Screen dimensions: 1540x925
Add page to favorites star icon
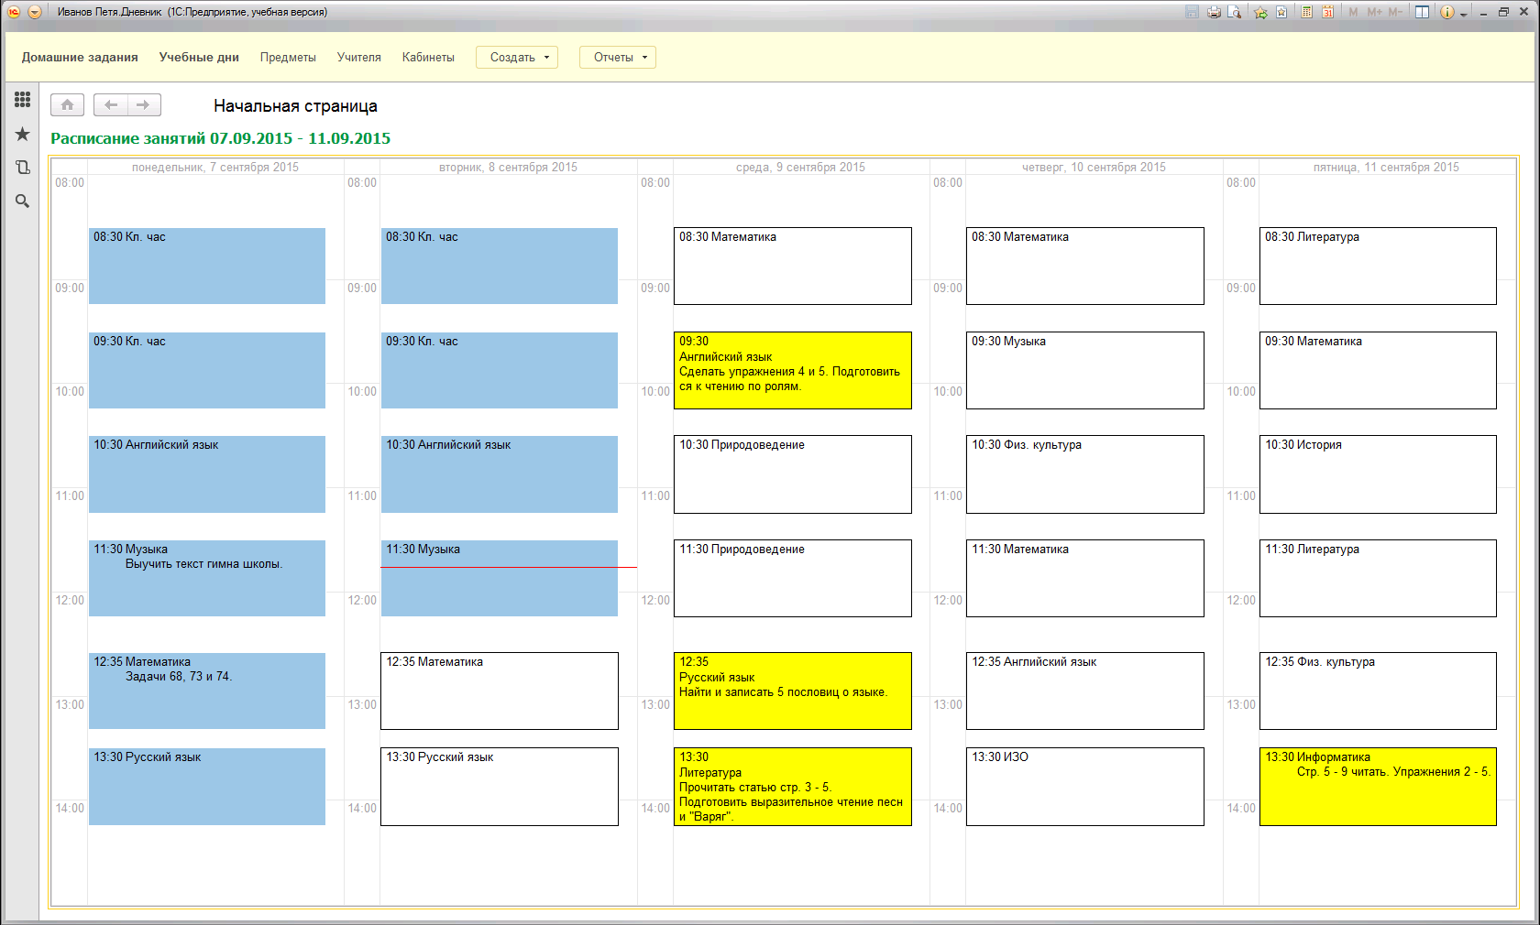[x=1261, y=12]
